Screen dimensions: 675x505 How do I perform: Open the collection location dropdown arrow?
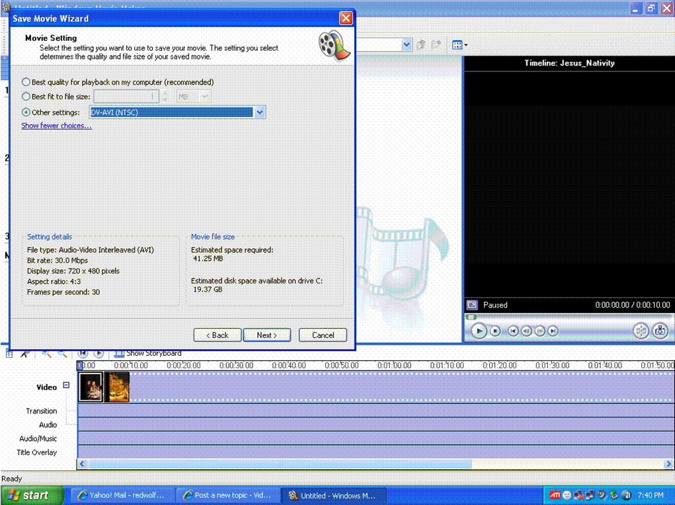pyautogui.click(x=407, y=45)
